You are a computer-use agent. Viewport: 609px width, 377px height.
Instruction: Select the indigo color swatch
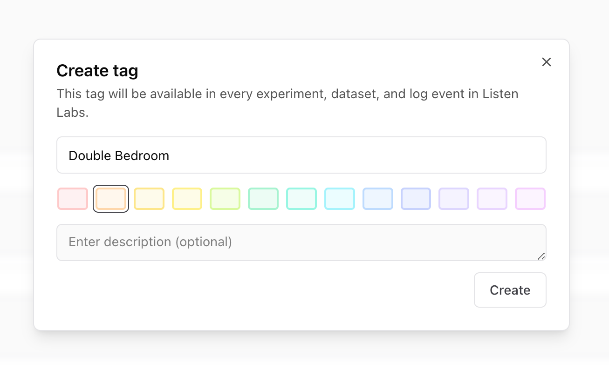[416, 199]
